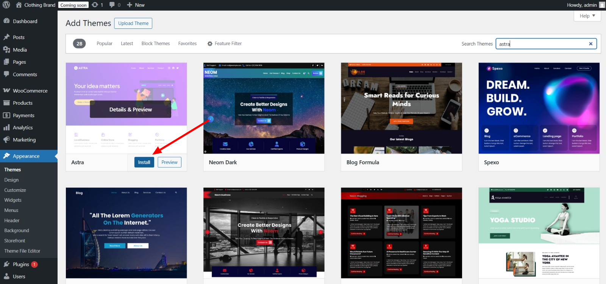Open the Popular themes tab

pos(105,44)
